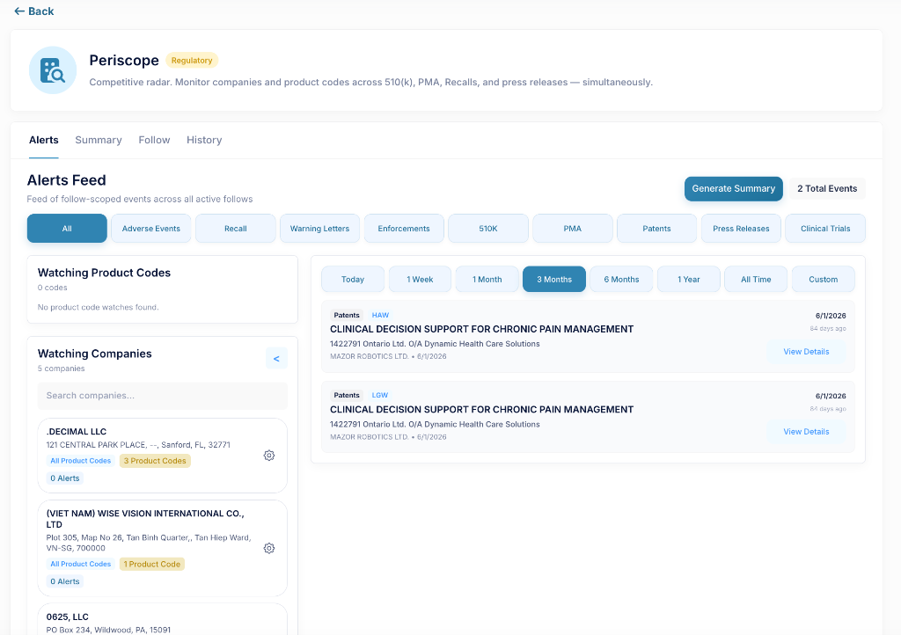Click the Back arrow link
This screenshot has width=901, height=635.
[x=34, y=11]
